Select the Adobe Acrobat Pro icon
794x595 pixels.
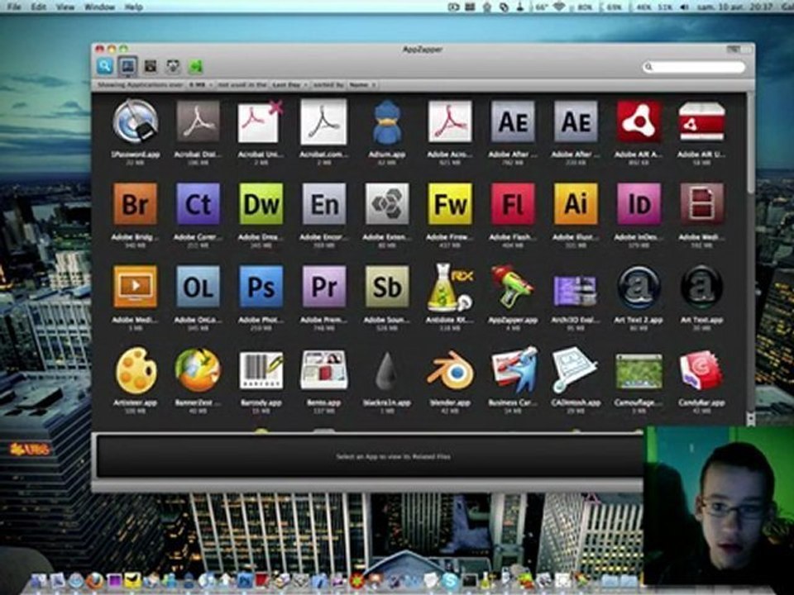[x=450, y=121]
